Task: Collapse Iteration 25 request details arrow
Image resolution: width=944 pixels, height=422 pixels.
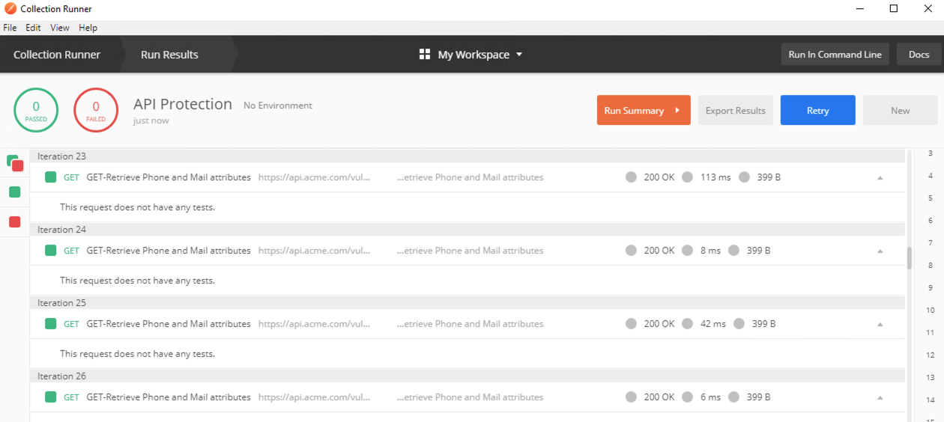Action: tap(880, 325)
